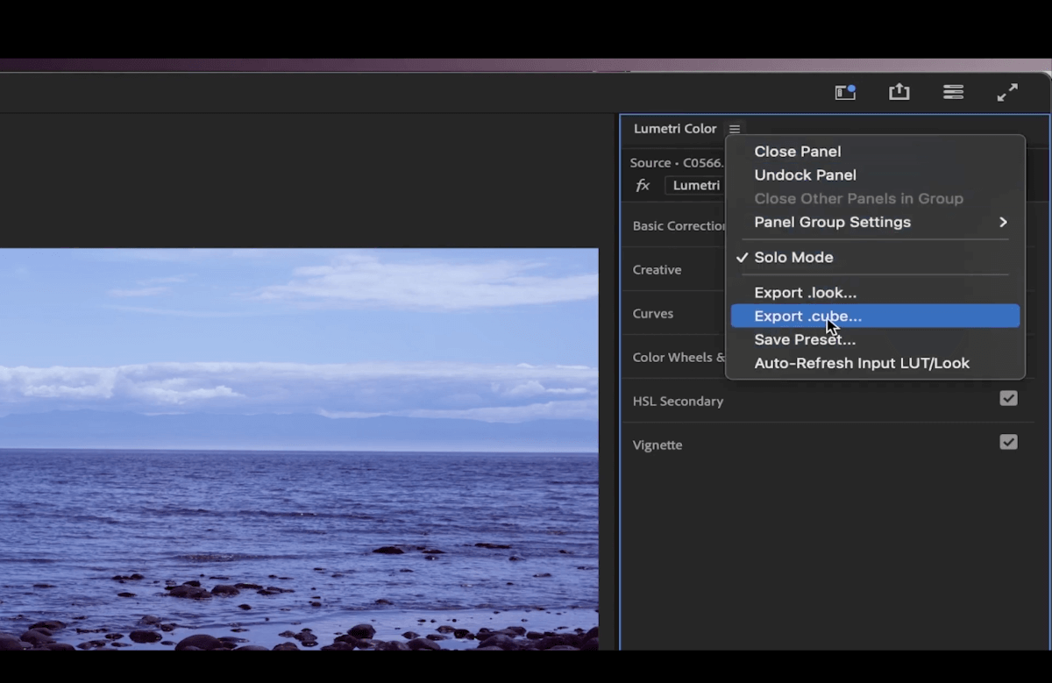The height and width of the screenshot is (683, 1052).
Task: Choose Undock Panel option
Action: (806, 175)
